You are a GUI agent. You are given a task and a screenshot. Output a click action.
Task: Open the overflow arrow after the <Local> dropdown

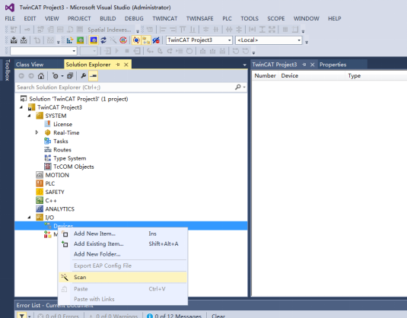tap(307, 42)
